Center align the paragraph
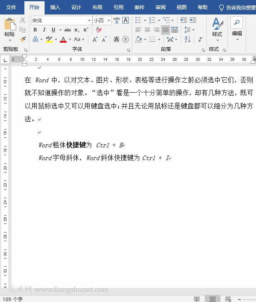This screenshot has width=256, height=302. [147, 30]
